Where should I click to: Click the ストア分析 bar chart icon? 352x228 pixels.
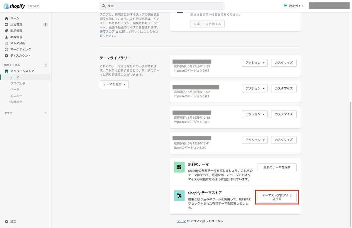pyautogui.click(x=6, y=43)
